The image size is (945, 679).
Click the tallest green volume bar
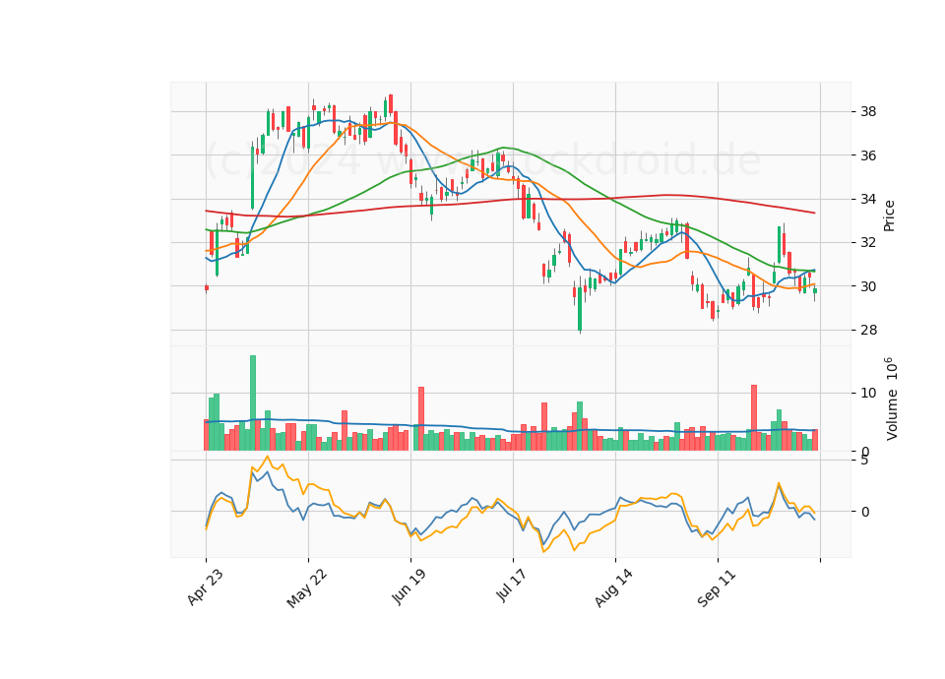tap(253, 403)
